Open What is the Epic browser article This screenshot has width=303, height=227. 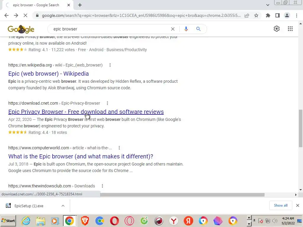point(80,156)
